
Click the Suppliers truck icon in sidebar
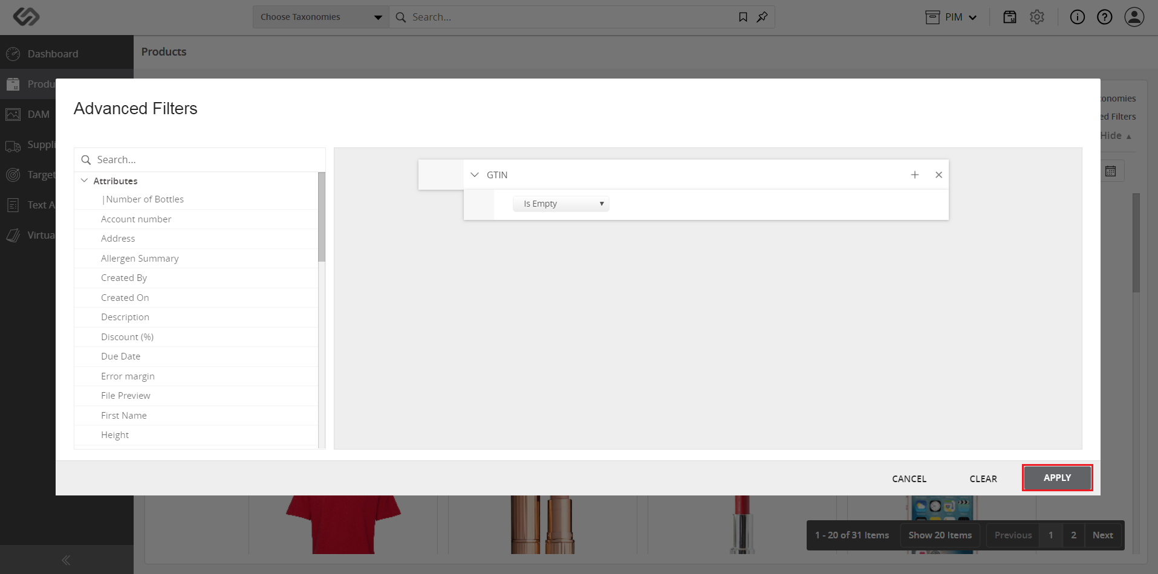pos(13,145)
